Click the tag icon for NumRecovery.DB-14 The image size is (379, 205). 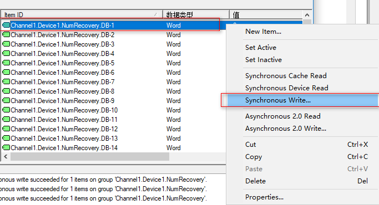[x=6, y=147]
